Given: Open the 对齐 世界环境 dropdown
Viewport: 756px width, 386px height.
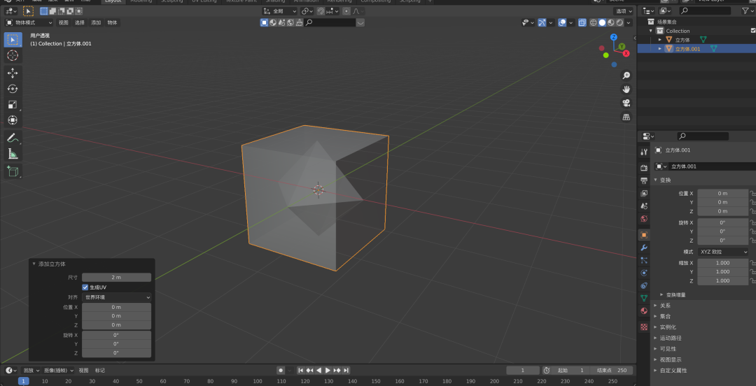Looking at the screenshot, I should pyautogui.click(x=116, y=297).
